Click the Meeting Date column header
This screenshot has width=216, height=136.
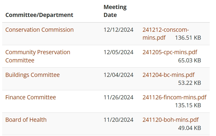point(115,11)
